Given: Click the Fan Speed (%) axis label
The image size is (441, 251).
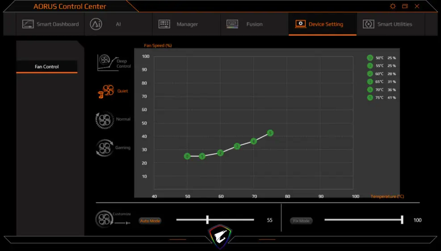Looking at the screenshot, I should click(x=158, y=46).
